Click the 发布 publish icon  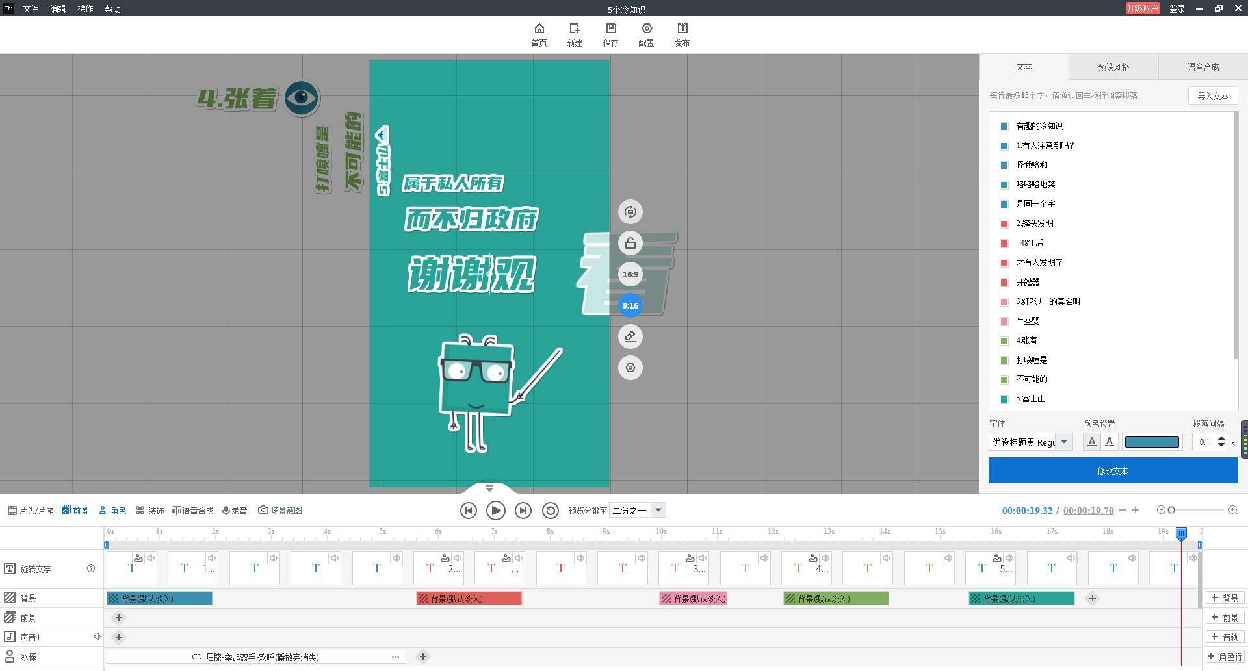click(x=682, y=35)
